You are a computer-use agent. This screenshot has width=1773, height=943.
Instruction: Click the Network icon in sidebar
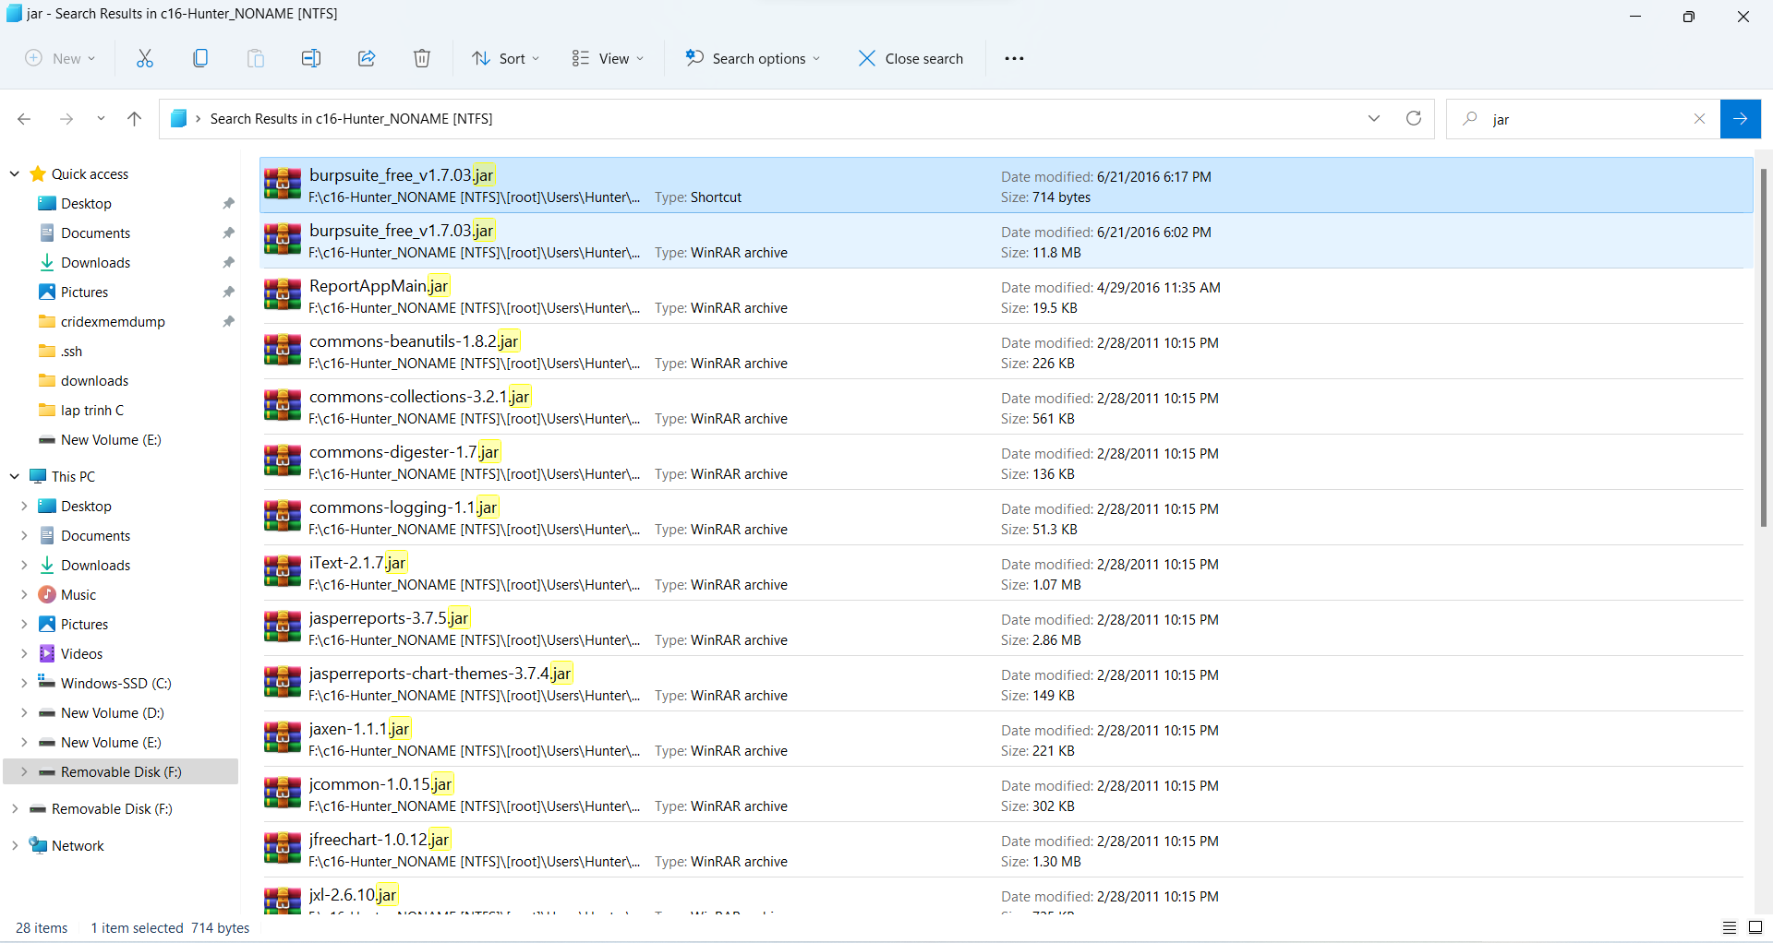[x=38, y=845]
